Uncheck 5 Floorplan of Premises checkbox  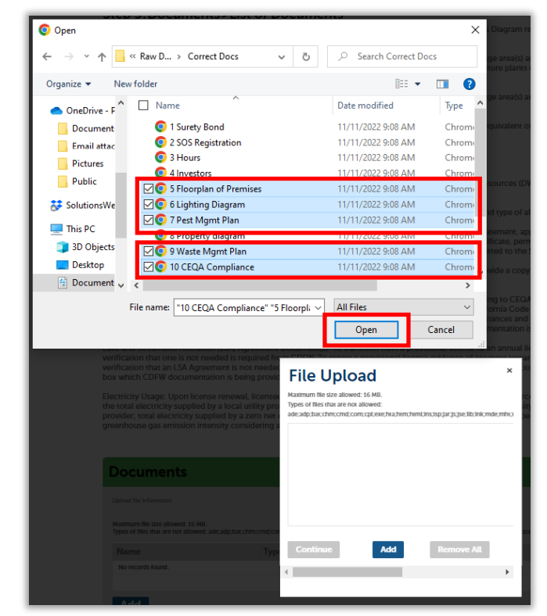pyautogui.click(x=148, y=189)
